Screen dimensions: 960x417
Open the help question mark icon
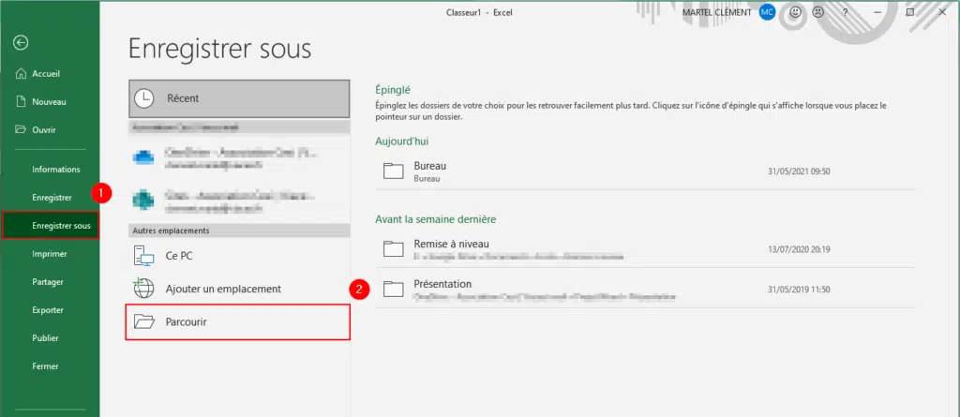845,13
